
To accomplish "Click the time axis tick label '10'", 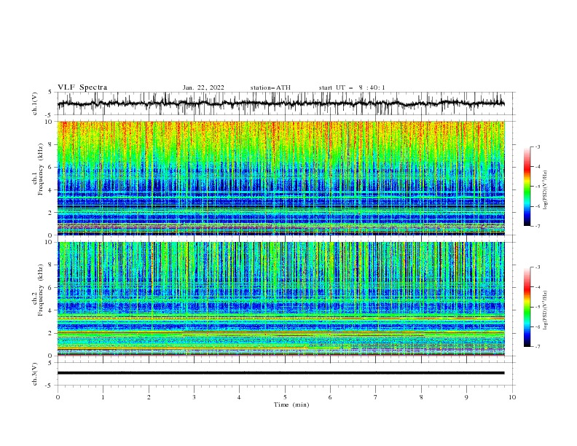I will tap(512, 397).
